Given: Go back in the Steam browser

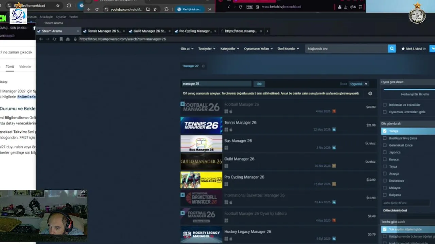Looking at the screenshot, I should coord(41,39).
